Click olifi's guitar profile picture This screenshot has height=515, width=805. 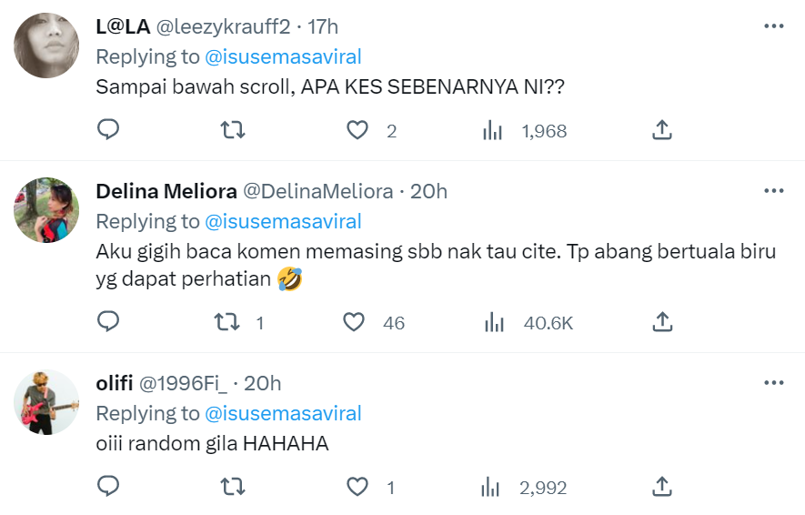(x=46, y=402)
